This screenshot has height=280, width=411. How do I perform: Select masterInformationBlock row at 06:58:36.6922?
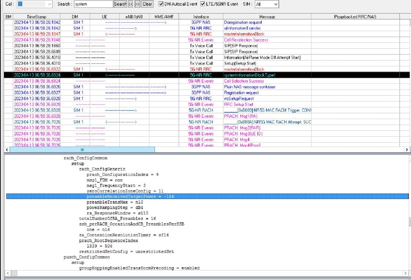point(207,69)
